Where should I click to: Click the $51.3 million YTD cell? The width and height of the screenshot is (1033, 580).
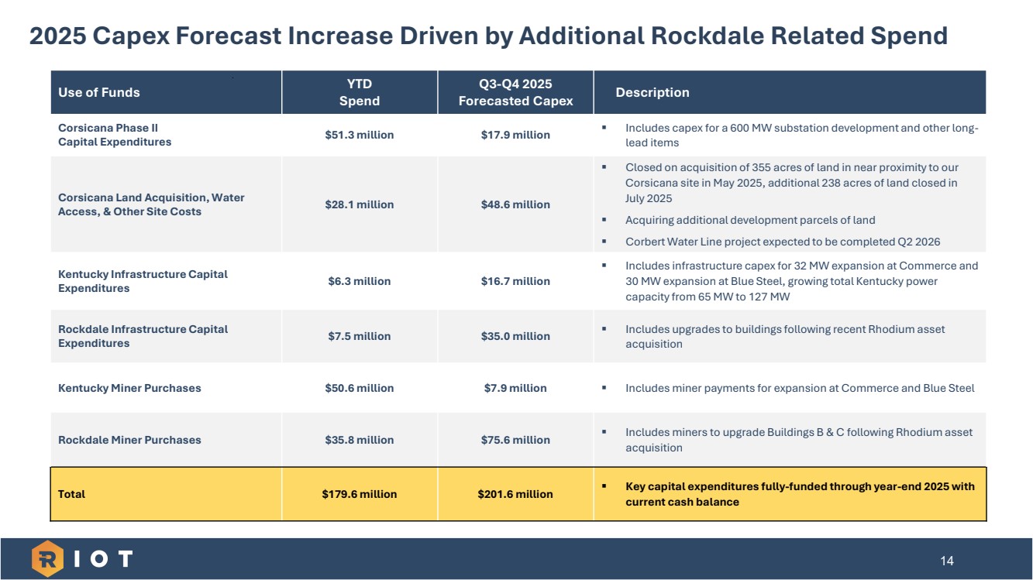[x=360, y=135]
